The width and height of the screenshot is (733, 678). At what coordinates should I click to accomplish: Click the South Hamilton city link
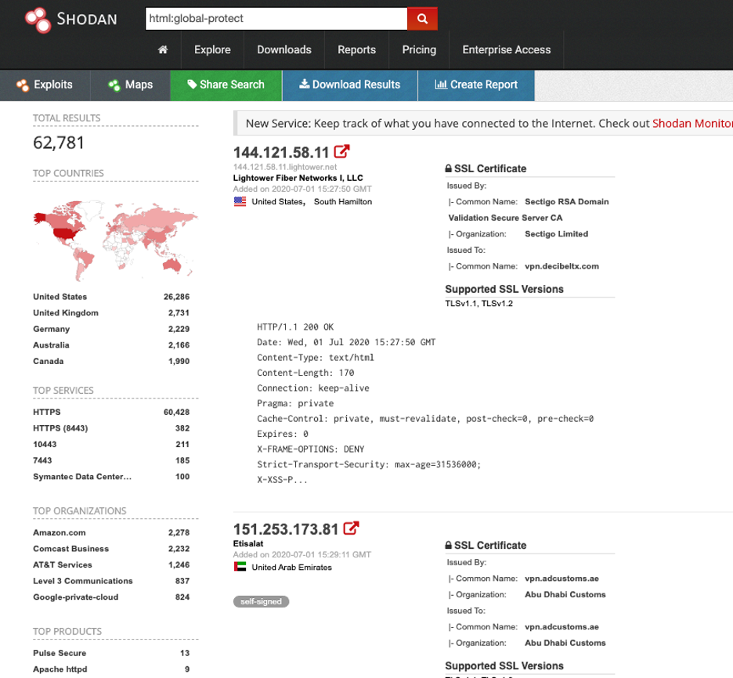[x=343, y=202]
